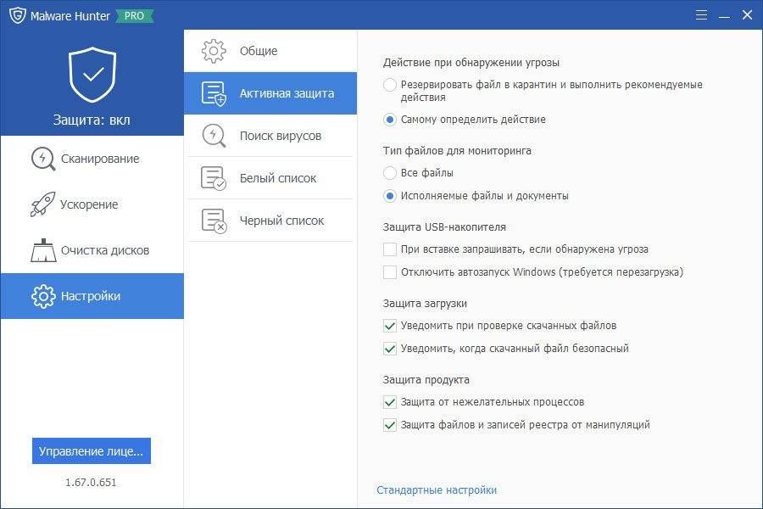Open the Настройки section
Screen dimensions: 763x509
click(92, 296)
